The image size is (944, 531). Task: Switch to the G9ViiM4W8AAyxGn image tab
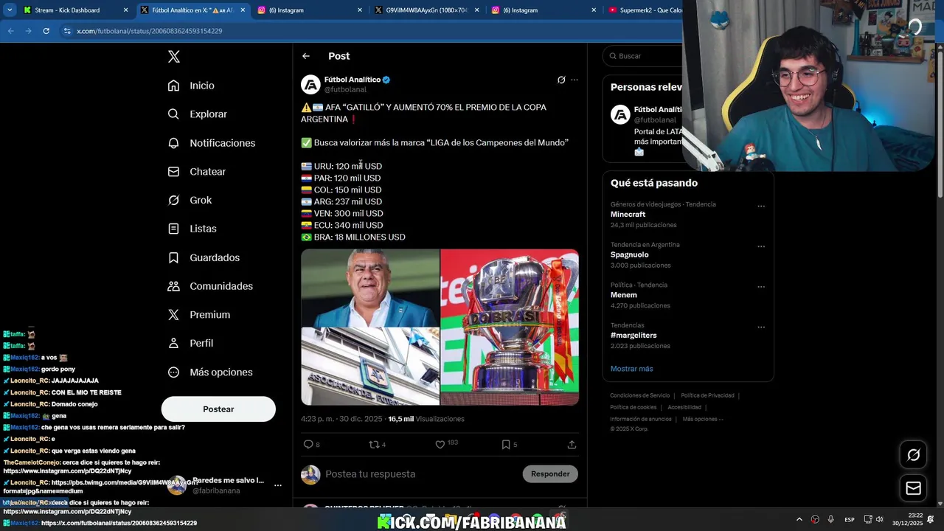(x=426, y=10)
